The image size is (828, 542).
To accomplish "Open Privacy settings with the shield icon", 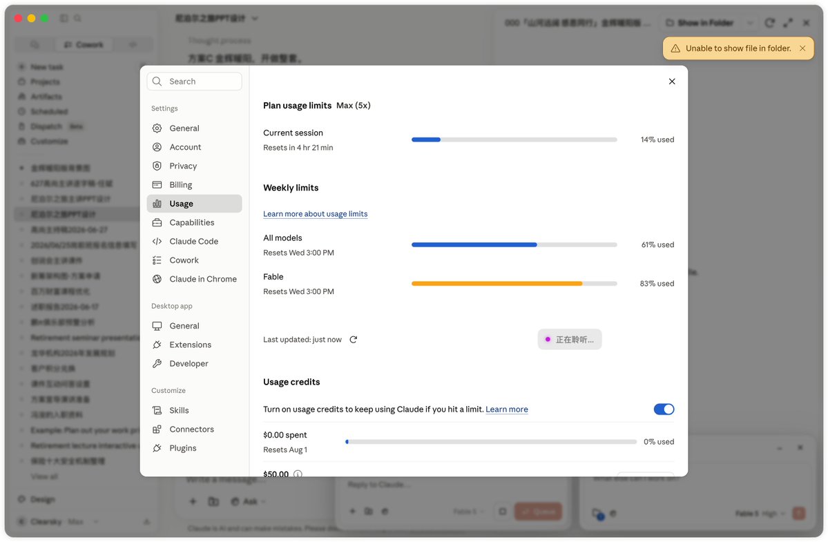I will pyautogui.click(x=194, y=166).
